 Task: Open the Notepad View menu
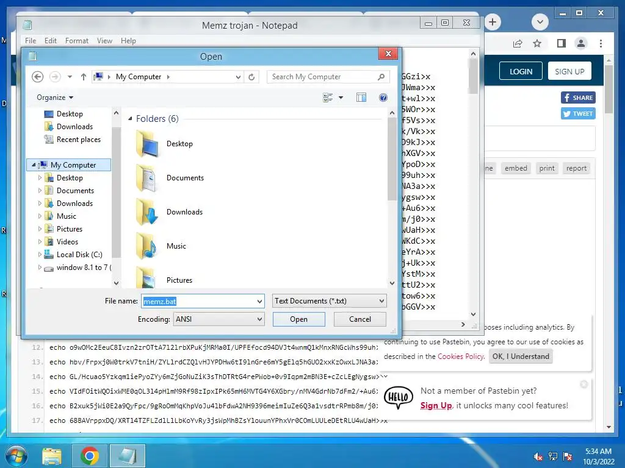click(104, 41)
